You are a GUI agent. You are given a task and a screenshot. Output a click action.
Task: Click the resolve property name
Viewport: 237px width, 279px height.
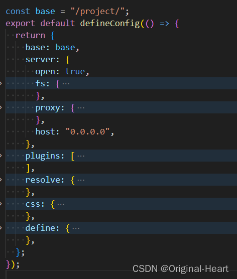click(x=43, y=180)
